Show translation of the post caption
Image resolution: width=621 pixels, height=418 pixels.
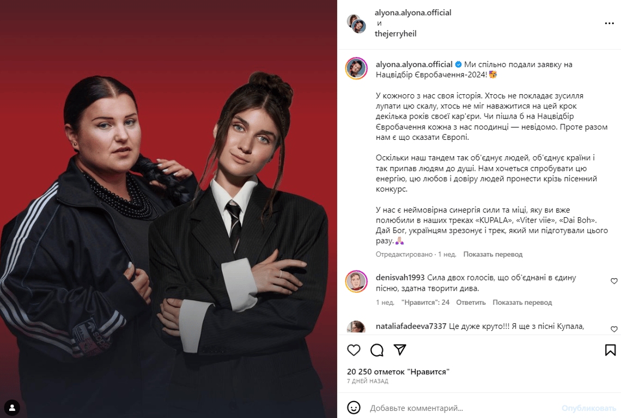point(492,254)
